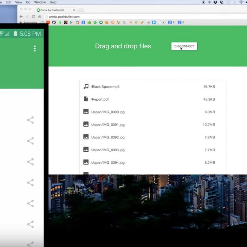Image resolution: width=247 pixels, height=247 pixels.
Task: Go back with the browser back arrow
Action: (x=21, y=16)
